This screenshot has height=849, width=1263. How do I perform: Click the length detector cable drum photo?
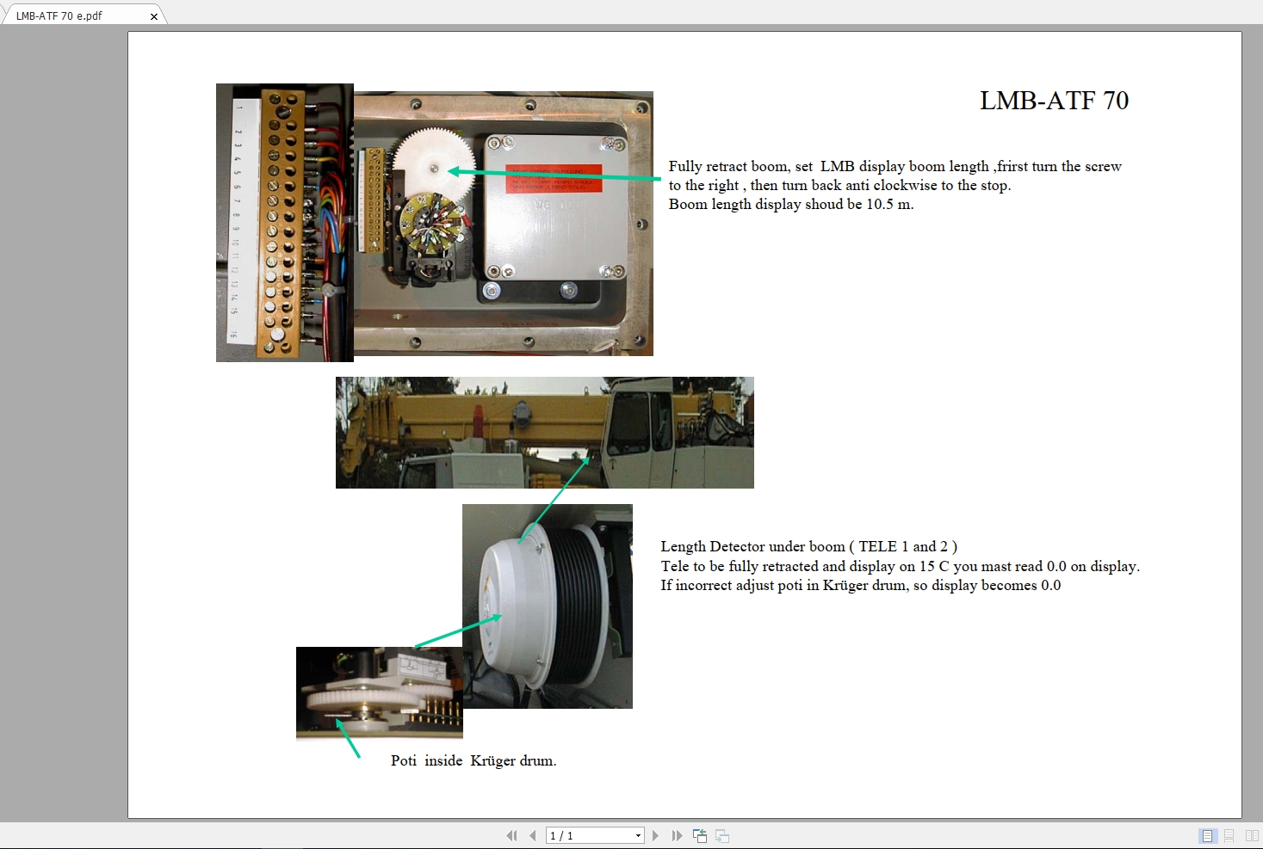[548, 606]
